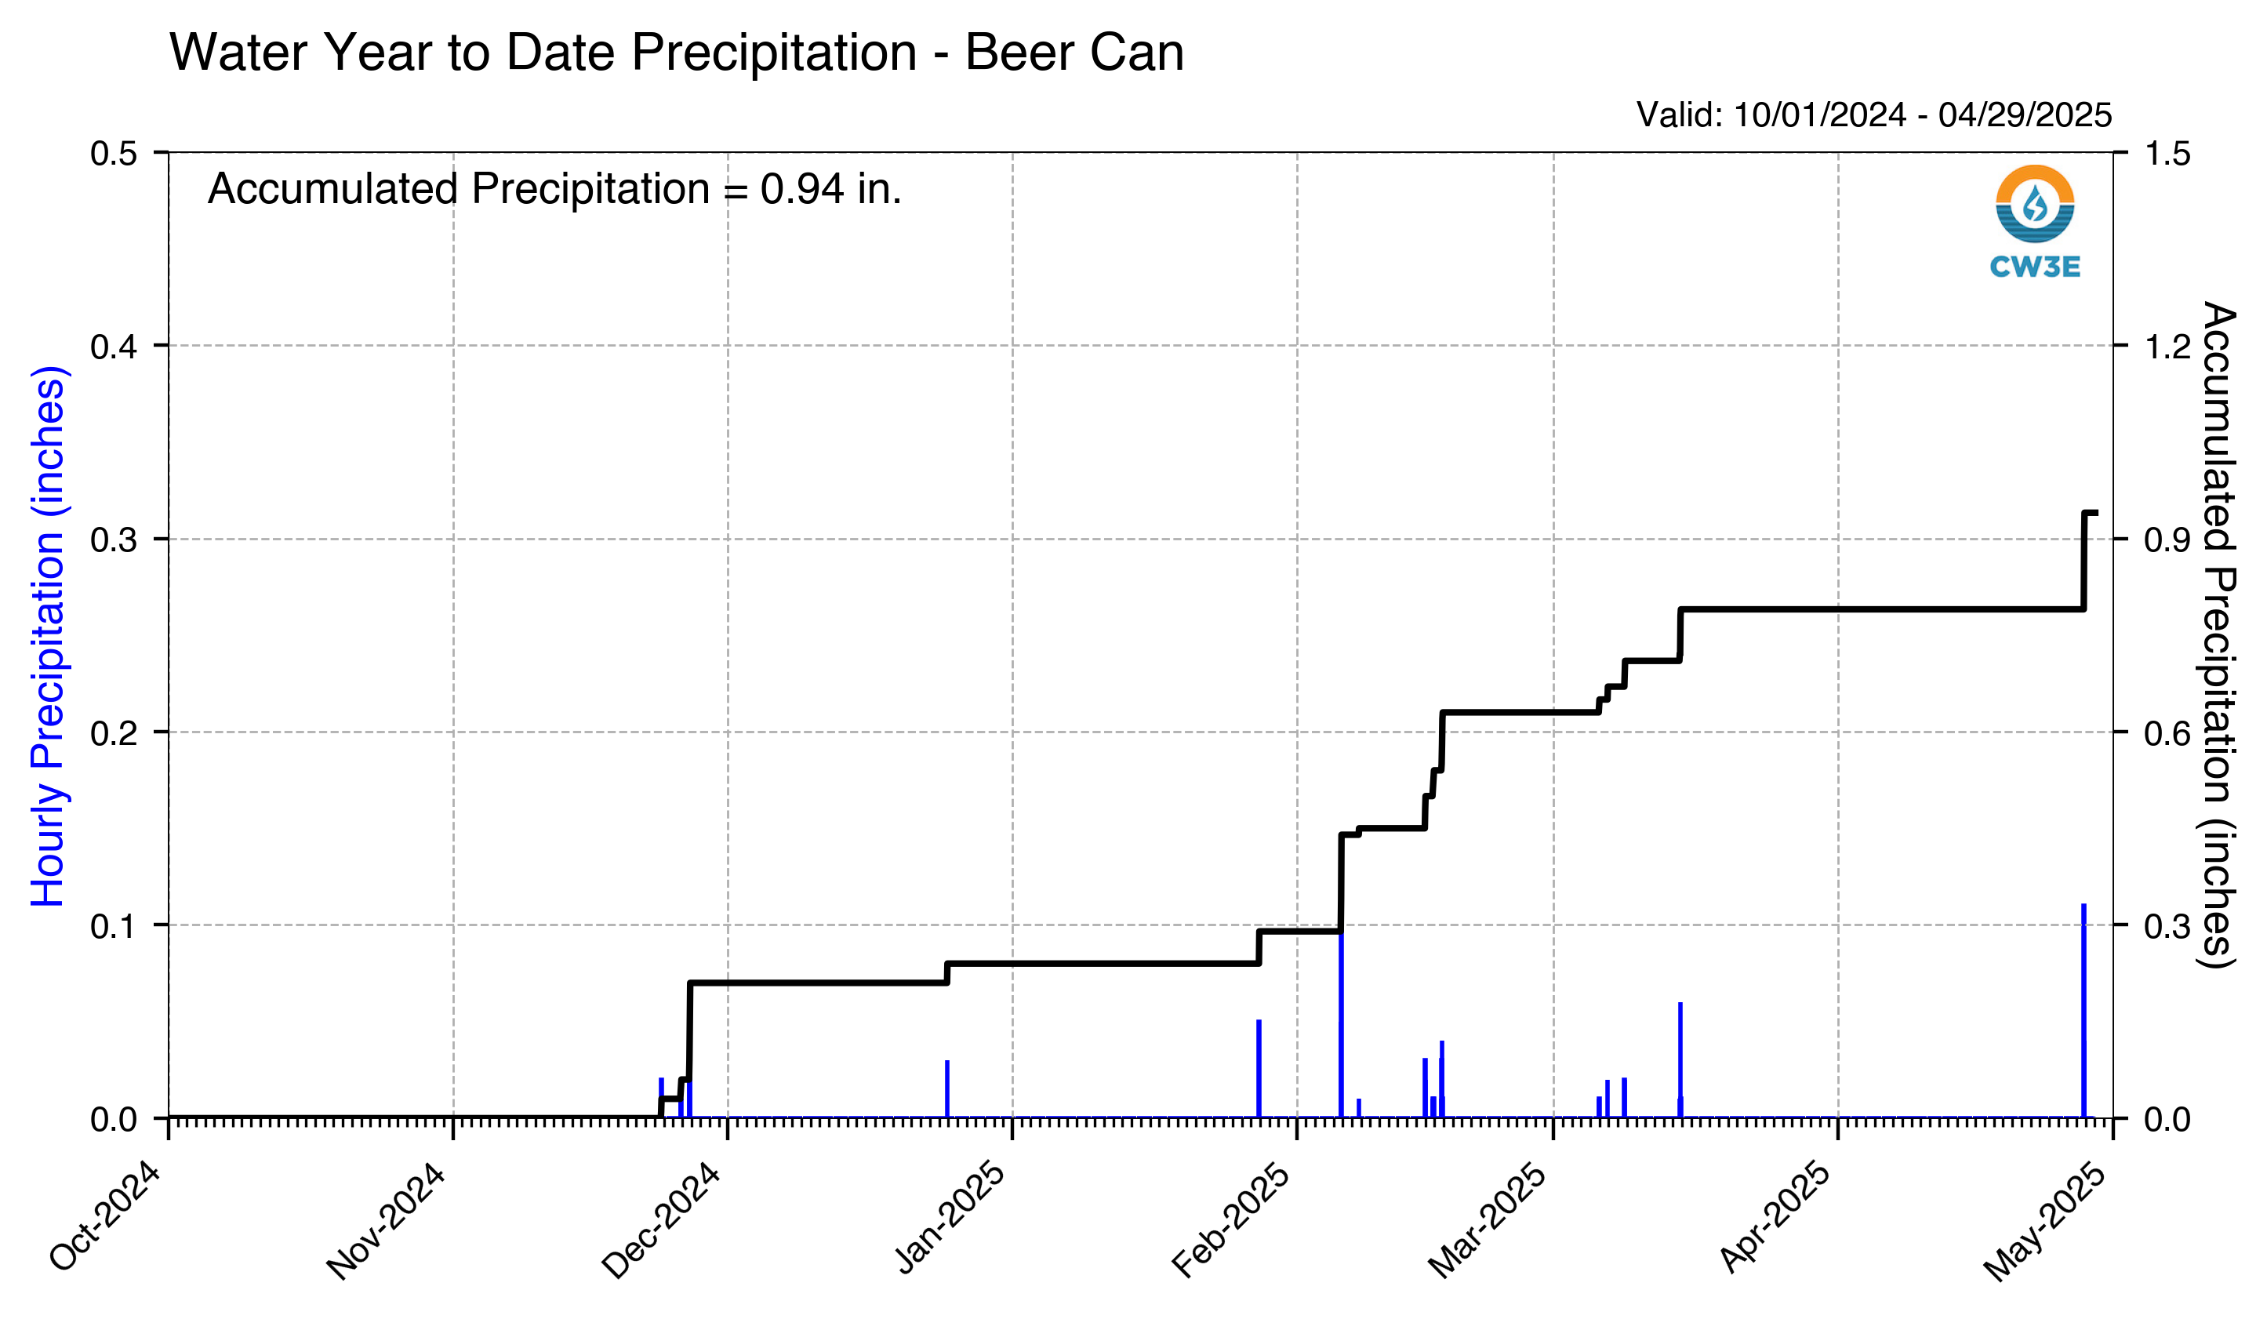Click the Oct-2024 x-axis label

point(106,1216)
